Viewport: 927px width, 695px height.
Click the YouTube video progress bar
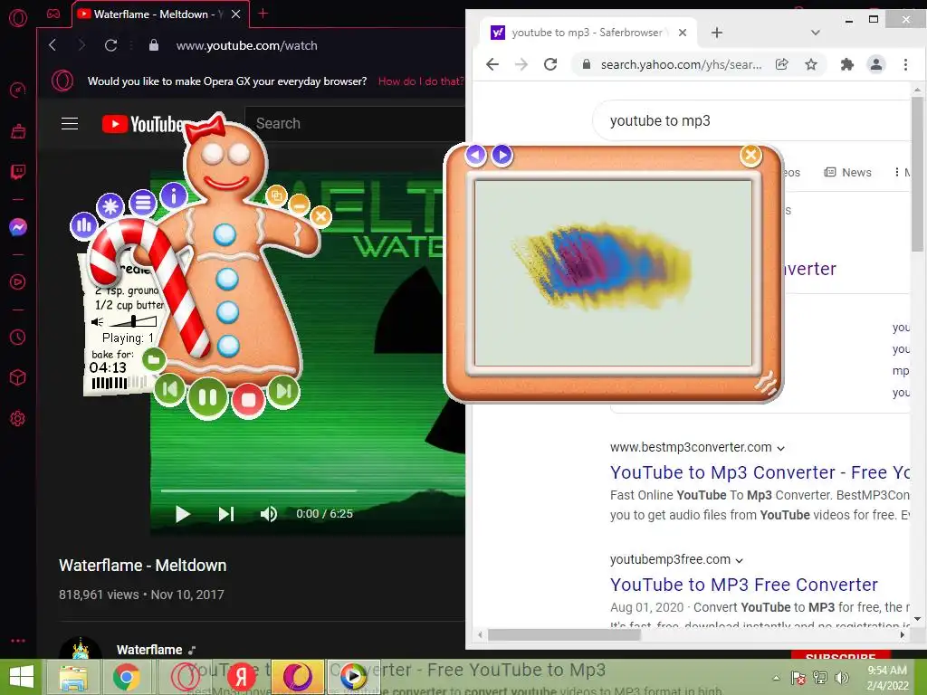point(312,490)
